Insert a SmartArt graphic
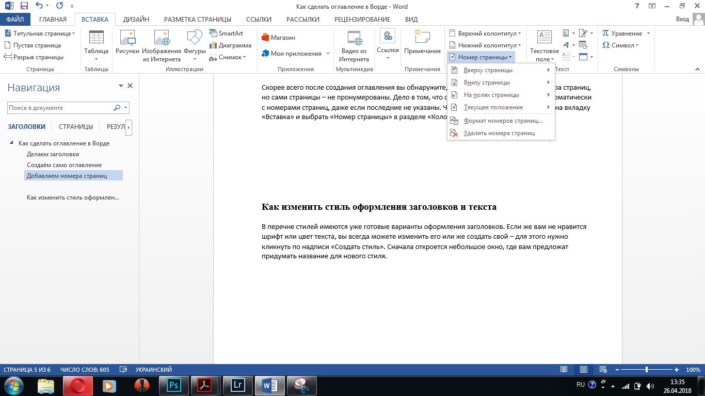This screenshot has height=396, width=705. [x=226, y=34]
